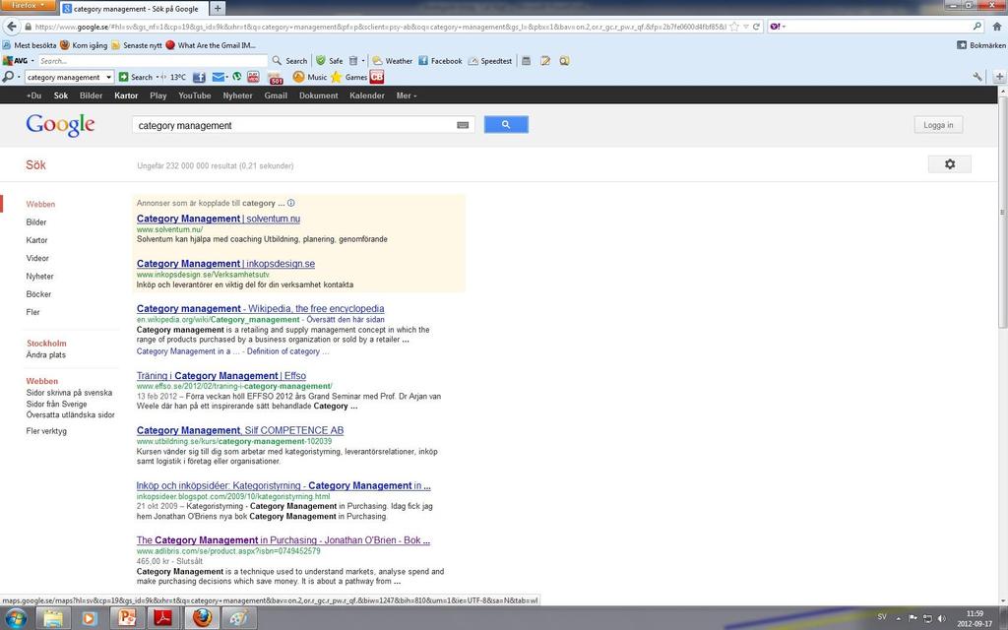The image size is (1008, 630).
Task: Click the blue Google search button
Action: pyautogui.click(x=506, y=125)
